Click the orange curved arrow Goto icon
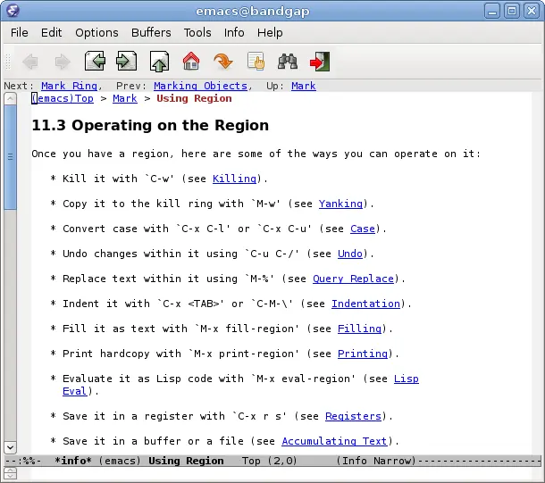Viewport: 545px width, 483px height. click(x=222, y=62)
